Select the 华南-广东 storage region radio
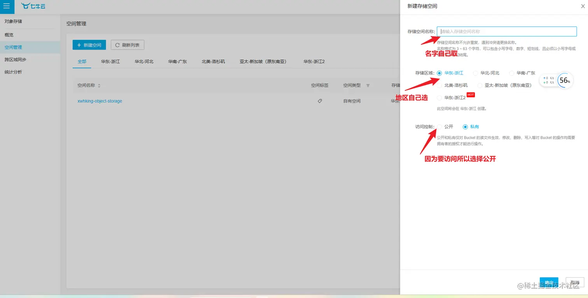The image size is (588, 298). pyautogui.click(x=512, y=73)
